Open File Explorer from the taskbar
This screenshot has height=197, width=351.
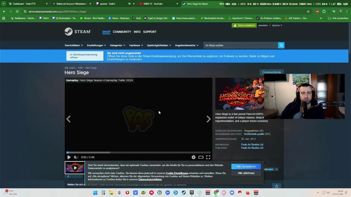[x=111, y=193]
